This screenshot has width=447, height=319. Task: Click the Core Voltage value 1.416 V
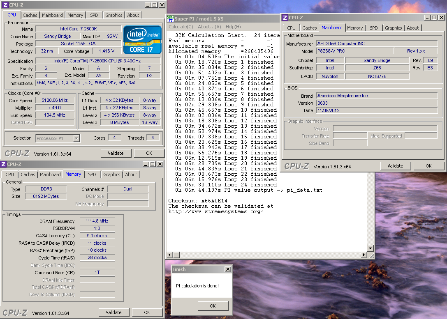[x=107, y=51]
